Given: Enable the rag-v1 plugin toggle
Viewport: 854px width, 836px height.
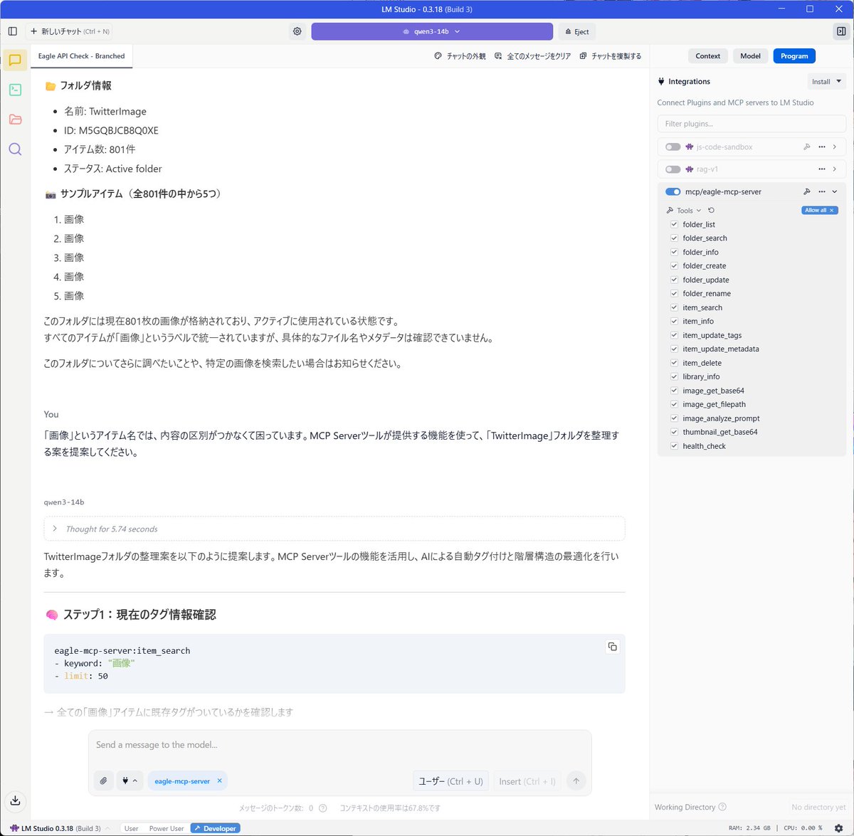Looking at the screenshot, I should (x=673, y=169).
